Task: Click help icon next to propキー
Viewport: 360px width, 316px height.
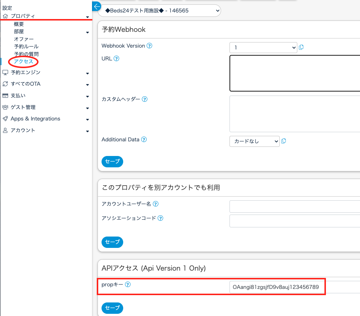Action: [128, 285]
